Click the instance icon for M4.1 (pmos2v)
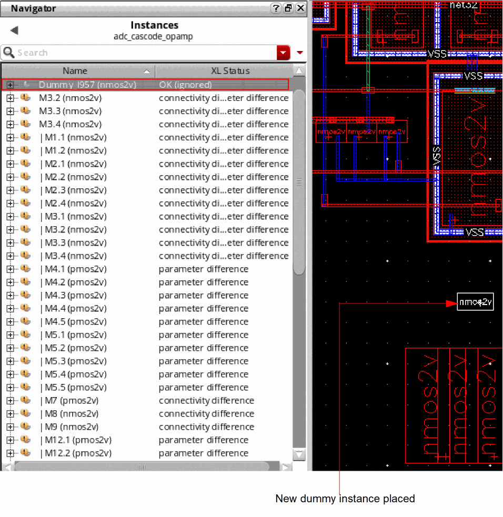This screenshot has height=517, width=503. click(x=25, y=269)
